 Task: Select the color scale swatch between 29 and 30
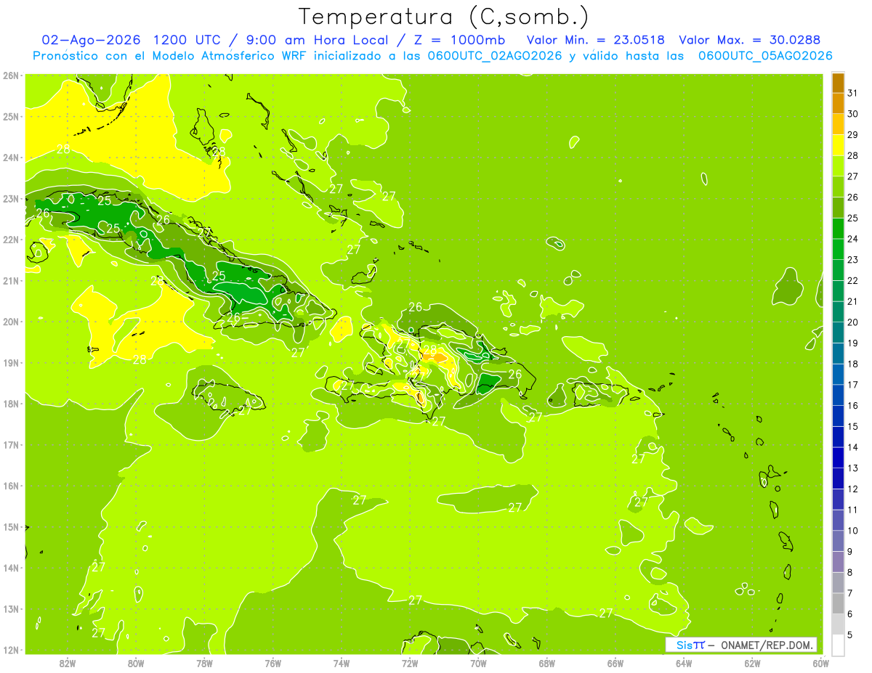(838, 124)
